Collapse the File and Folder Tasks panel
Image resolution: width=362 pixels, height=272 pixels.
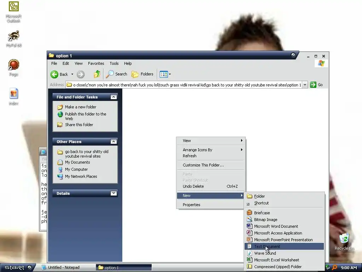coord(113,97)
